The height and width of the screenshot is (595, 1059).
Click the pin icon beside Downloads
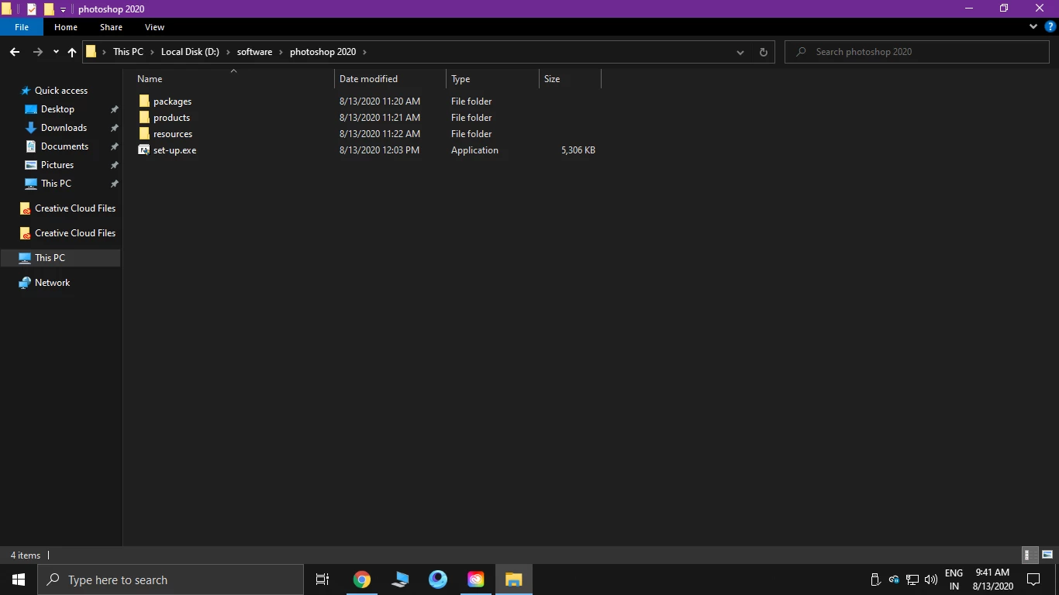tap(114, 128)
